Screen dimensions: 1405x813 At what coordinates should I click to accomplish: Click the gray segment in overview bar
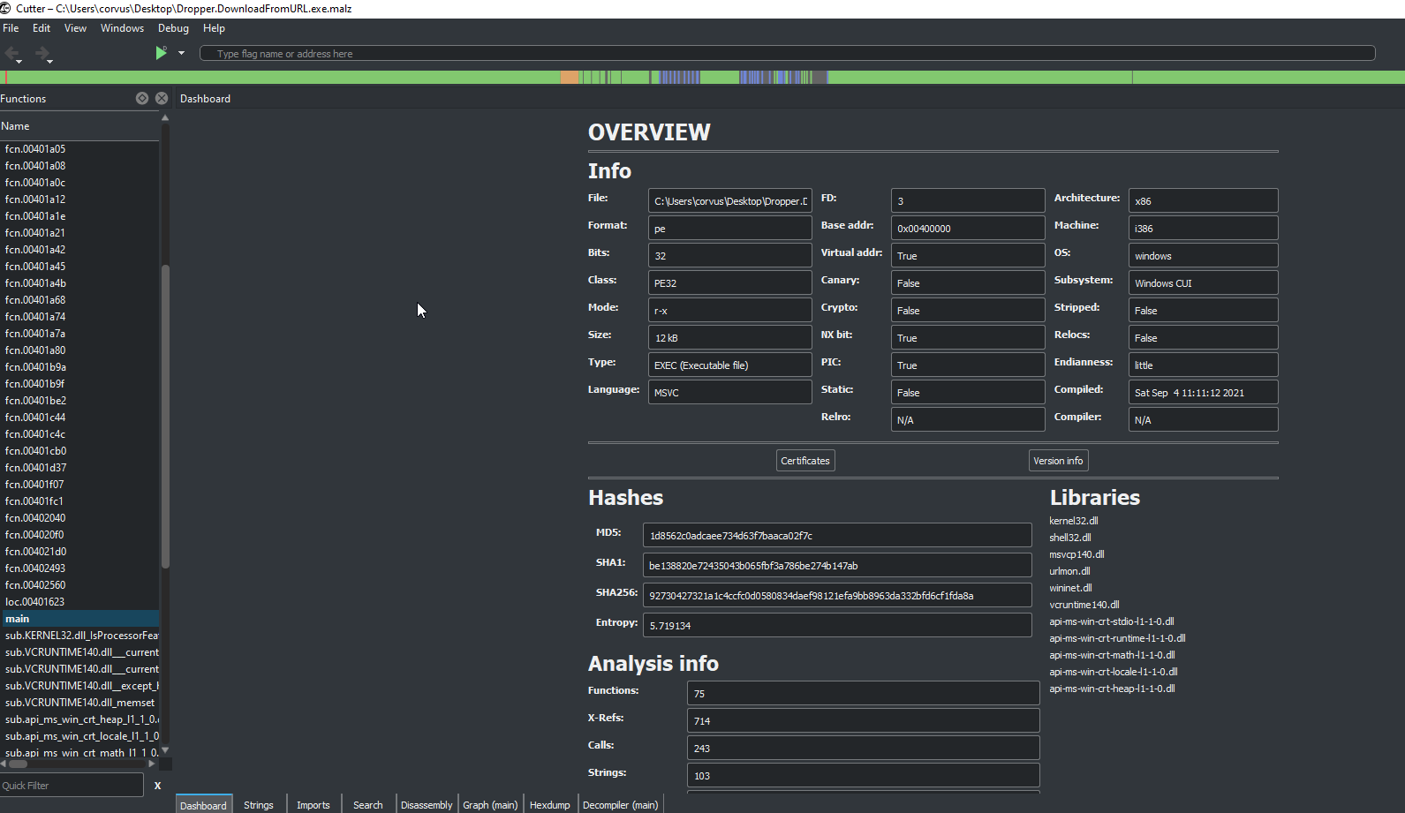[x=820, y=78]
